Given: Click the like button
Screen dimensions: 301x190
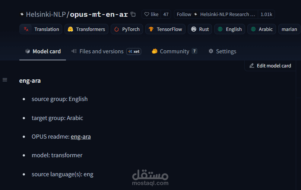Looking at the screenshot, I should pyautogui.click(x=151, y=14).
